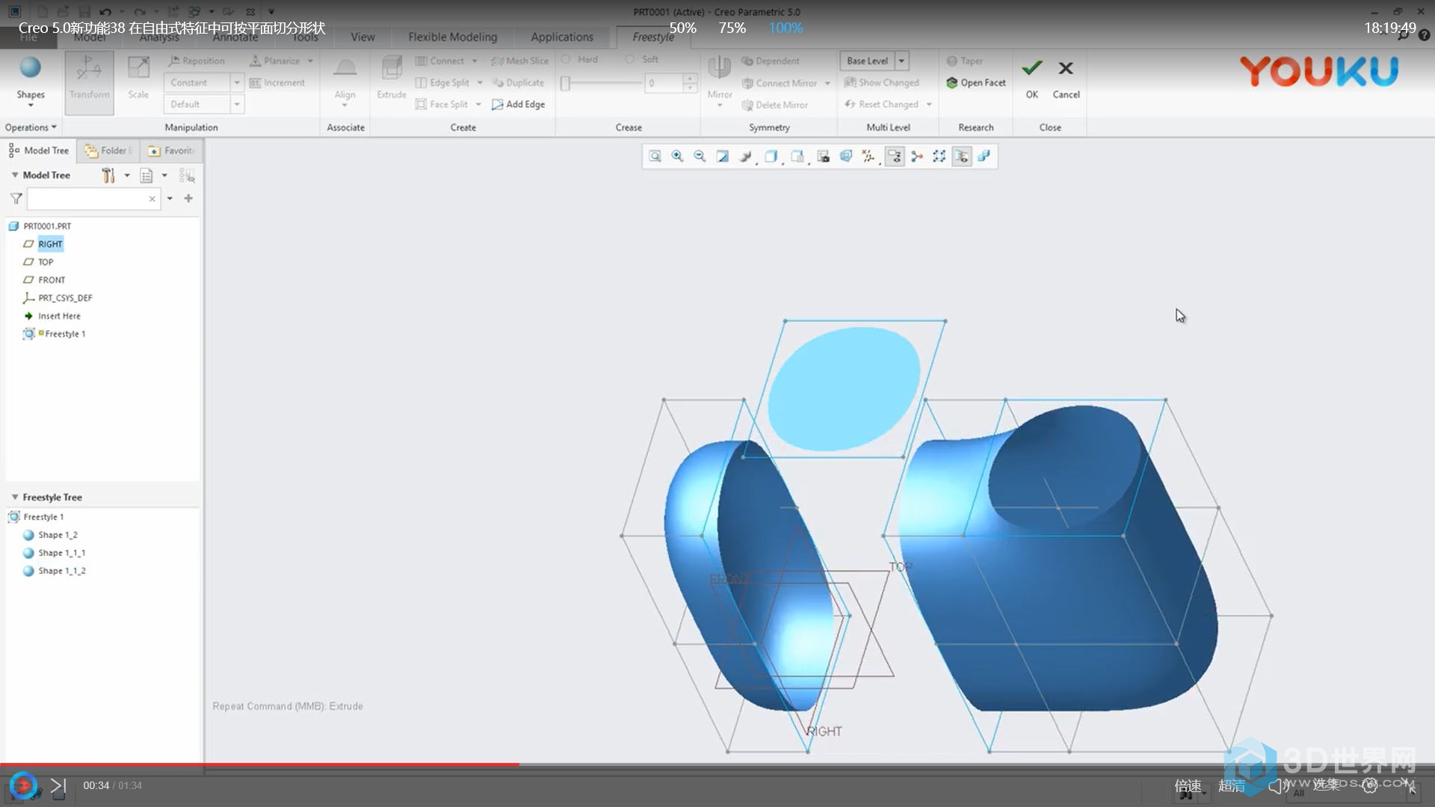Viewport: 1435px width, 807px height.
Task: Click the tree columns display icon
Action: tap(146, 176)
